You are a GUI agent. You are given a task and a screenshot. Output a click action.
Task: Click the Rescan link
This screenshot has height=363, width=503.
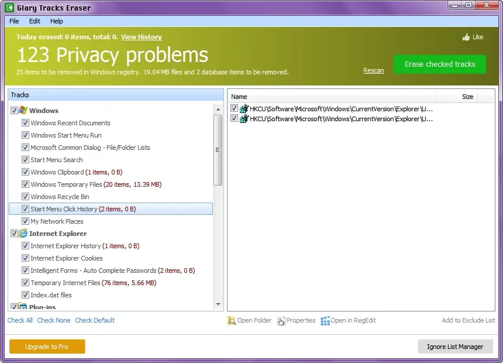pyautogui.click(x=373, y=70)
